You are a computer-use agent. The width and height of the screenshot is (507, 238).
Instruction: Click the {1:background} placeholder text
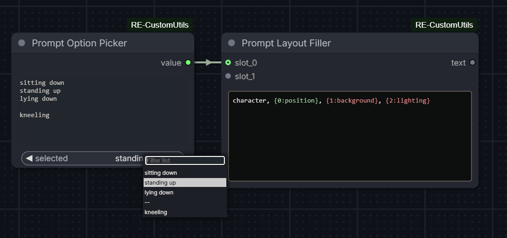(352, 101)
